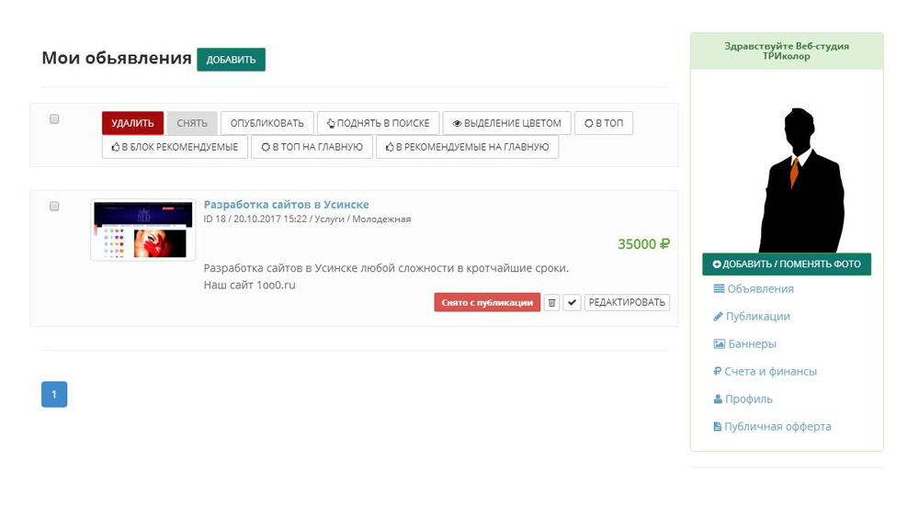Click В РЕКОМЕНДУЕМЫЕ НА ГЛАВНУЮ button
919x505 pixels.
point(467,147)
